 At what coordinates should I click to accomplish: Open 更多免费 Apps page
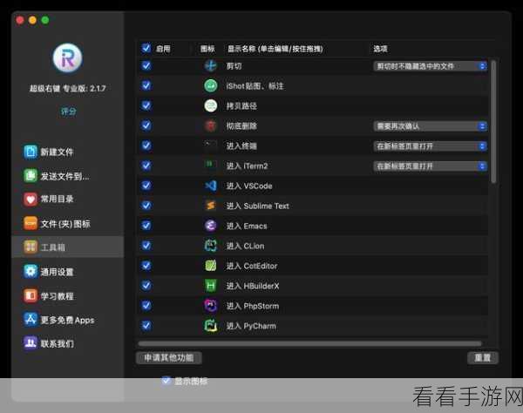coord(68,320)
